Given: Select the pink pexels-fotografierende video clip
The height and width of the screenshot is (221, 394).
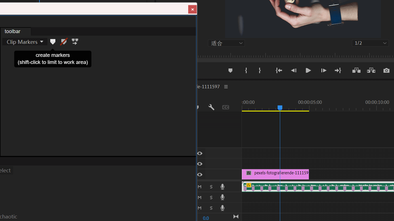Looking at the screenshot, I should [275, 174].
